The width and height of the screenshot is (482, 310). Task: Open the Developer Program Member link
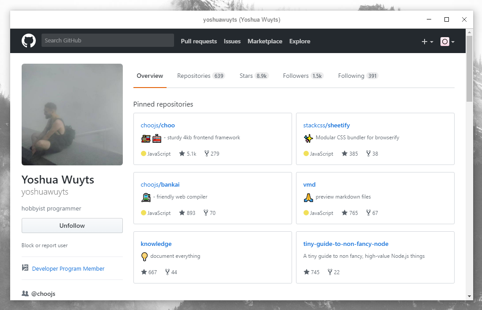tap(68, 268)
